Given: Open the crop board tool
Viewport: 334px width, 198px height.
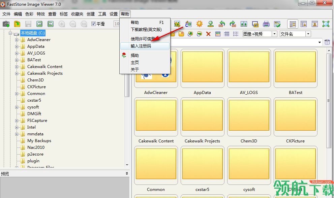Looking at the screenshot, I should [177, 24].
